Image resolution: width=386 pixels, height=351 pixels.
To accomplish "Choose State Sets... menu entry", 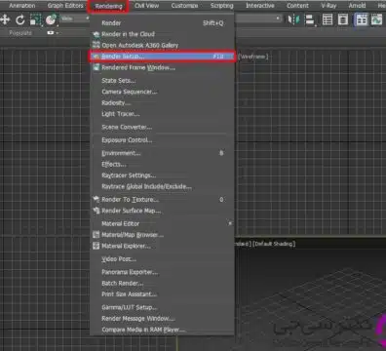I will click(x=162, y=81).
